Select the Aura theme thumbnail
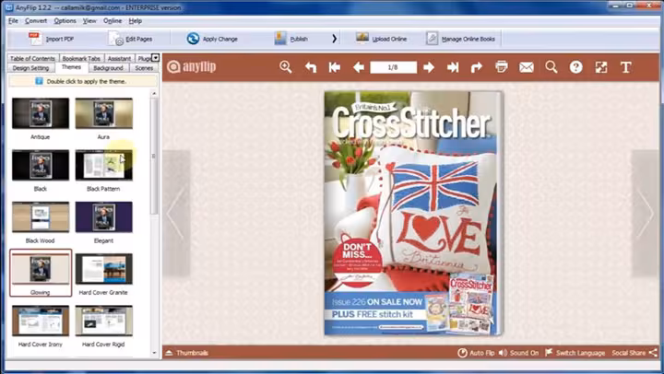664x374 pixels. [103, 113]
